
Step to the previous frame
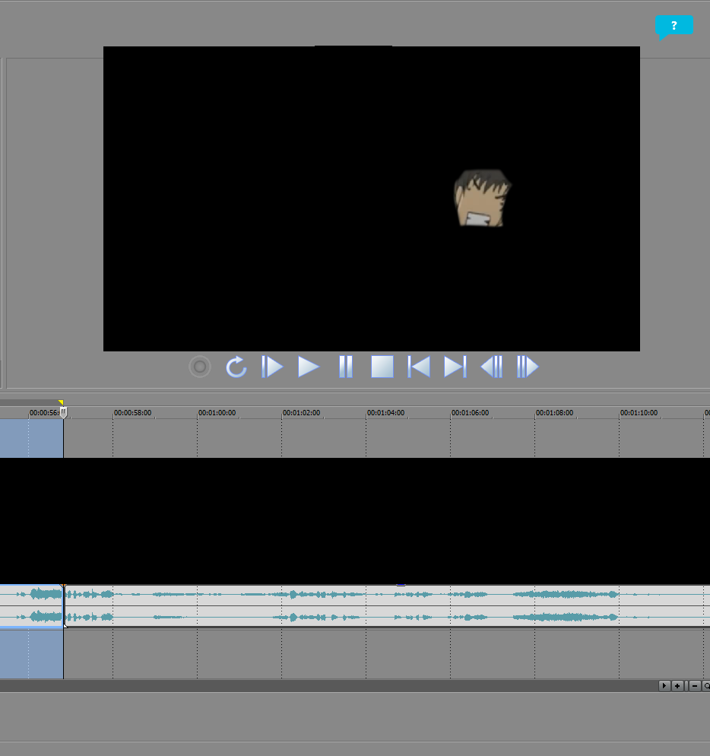tap(491, 367)
